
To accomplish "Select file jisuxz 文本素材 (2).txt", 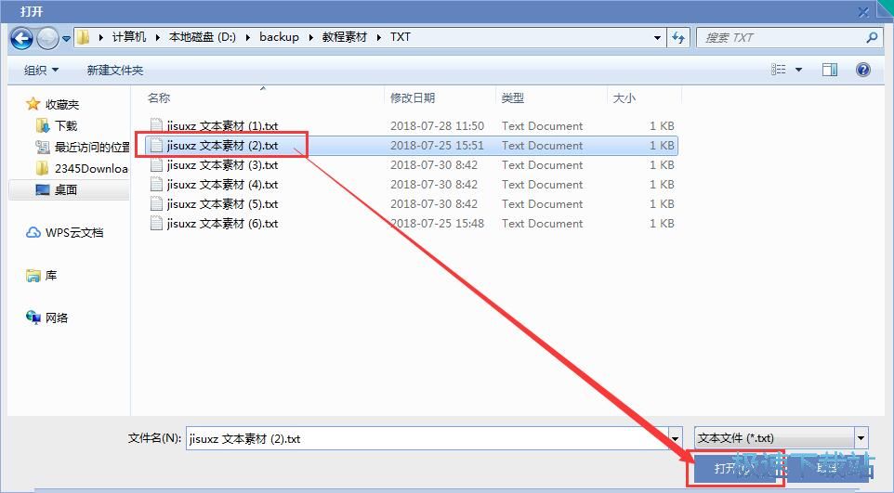I will [222, 146].
